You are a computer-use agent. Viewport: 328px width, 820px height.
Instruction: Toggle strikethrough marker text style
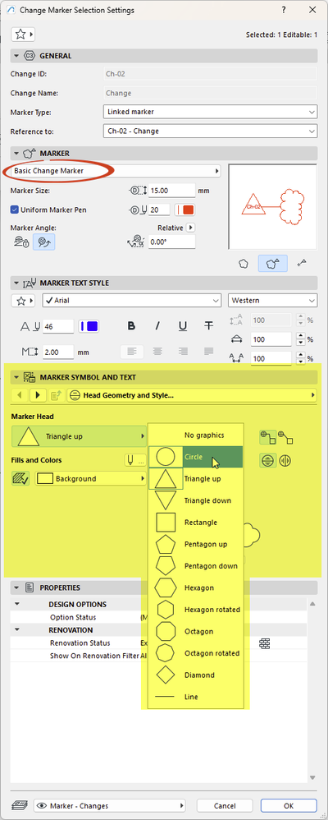click(x=208, y=326)
